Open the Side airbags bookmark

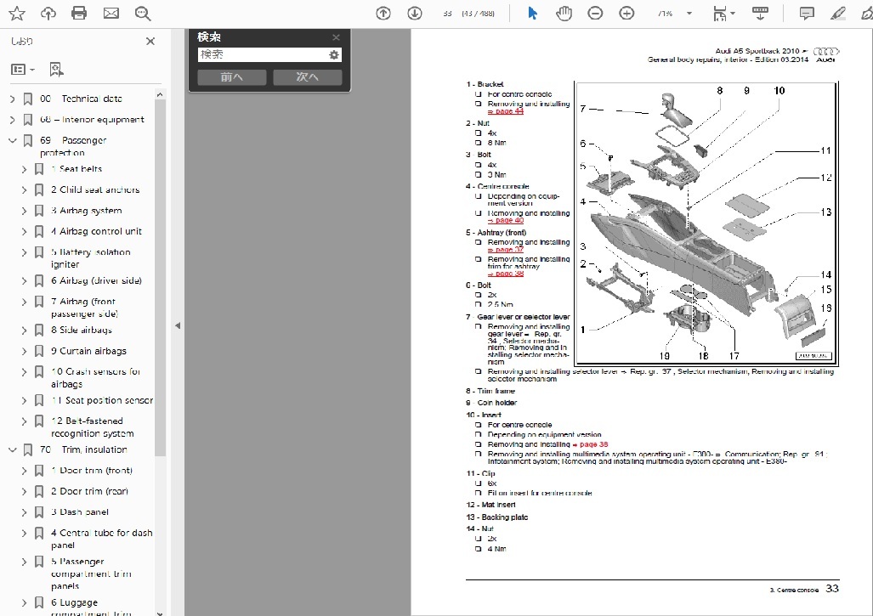[82, 331]
